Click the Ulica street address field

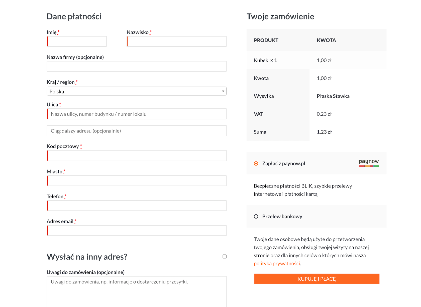pyautogui.click(x=136, y=114)
